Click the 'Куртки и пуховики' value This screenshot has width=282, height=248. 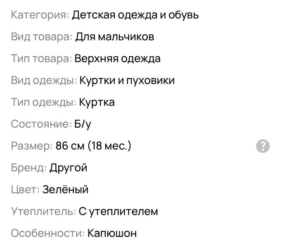(127, 80)
